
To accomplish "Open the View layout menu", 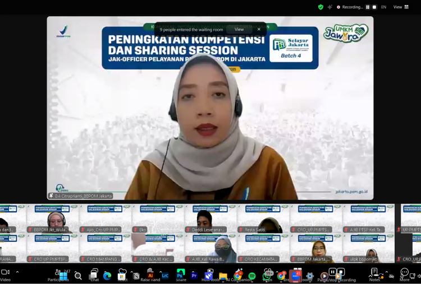I will (401, 7).
